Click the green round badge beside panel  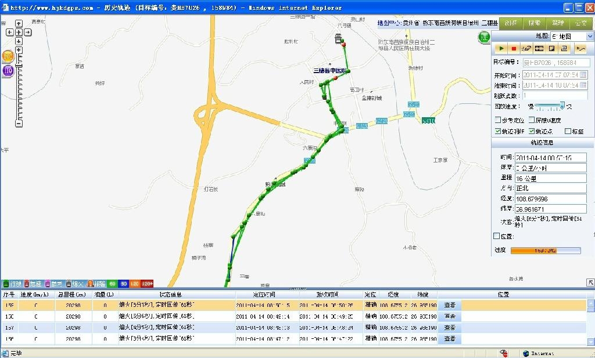pos(484,38)
